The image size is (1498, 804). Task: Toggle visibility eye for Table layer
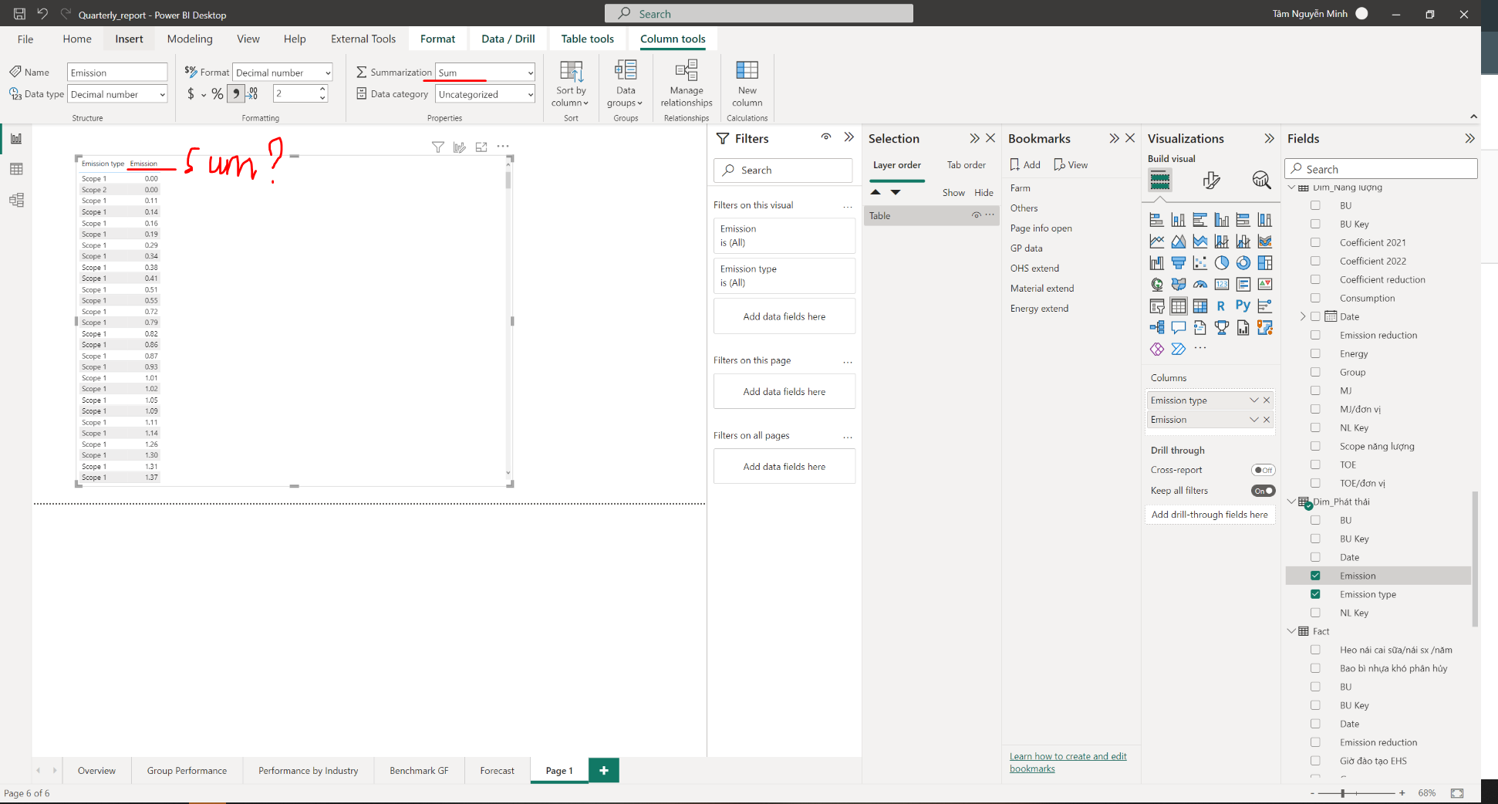click(x=976, y=215)
